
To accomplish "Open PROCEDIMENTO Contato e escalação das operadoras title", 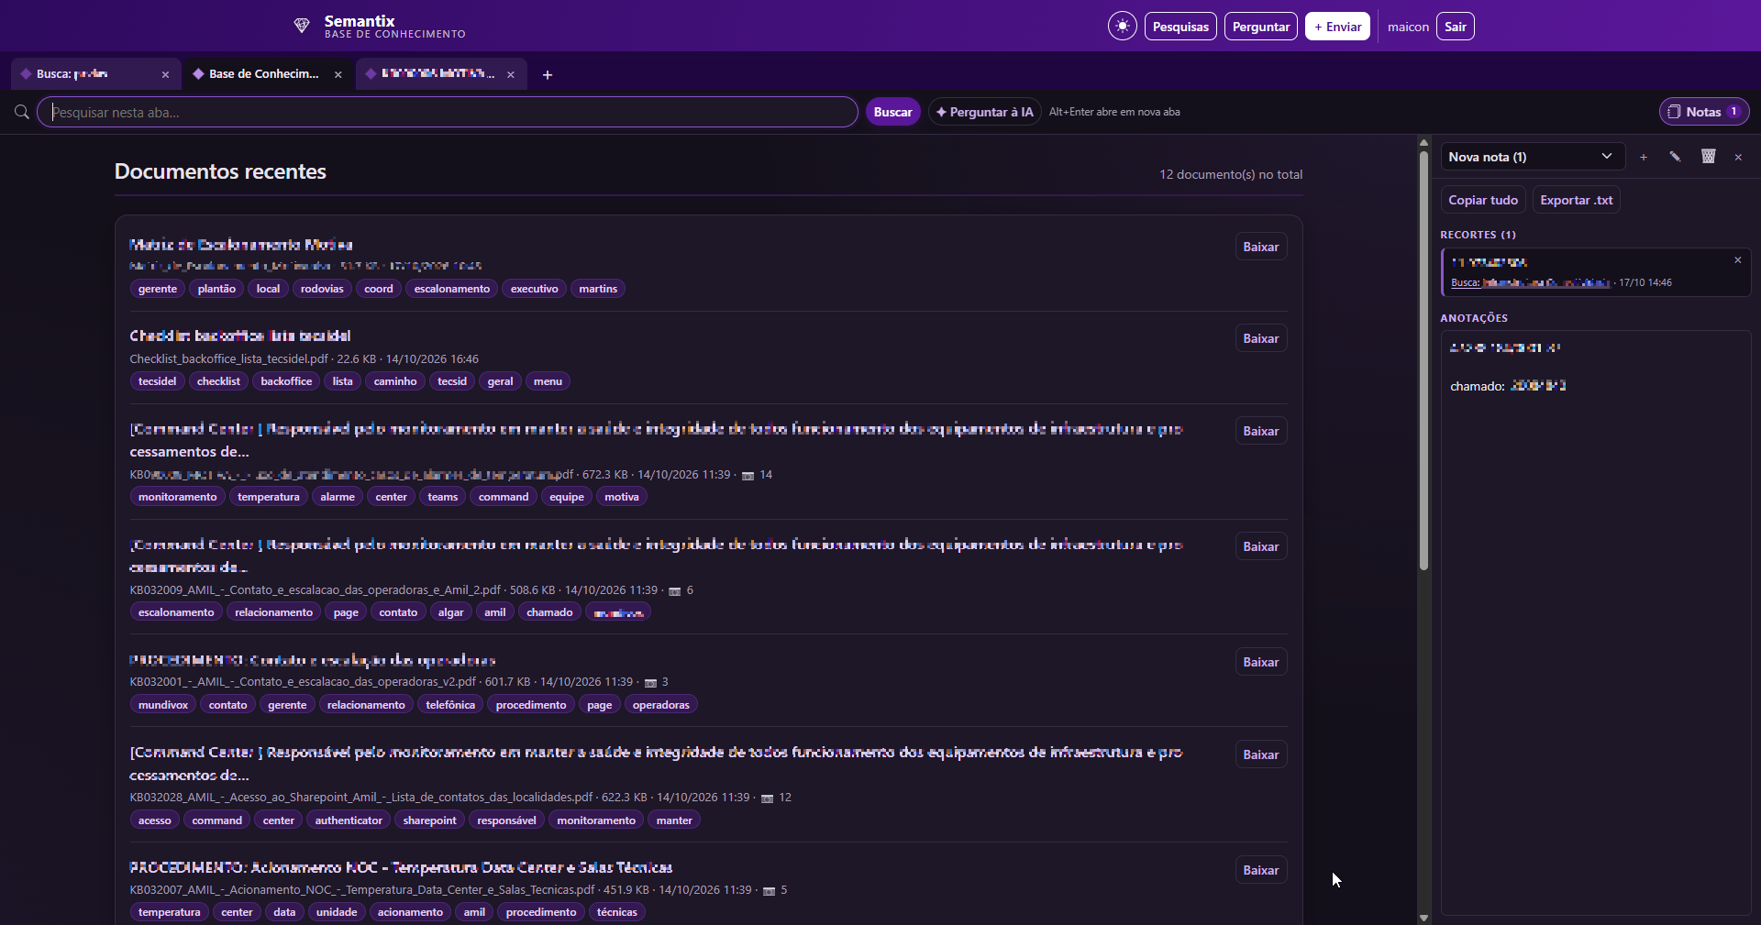I will click(312, 660).
